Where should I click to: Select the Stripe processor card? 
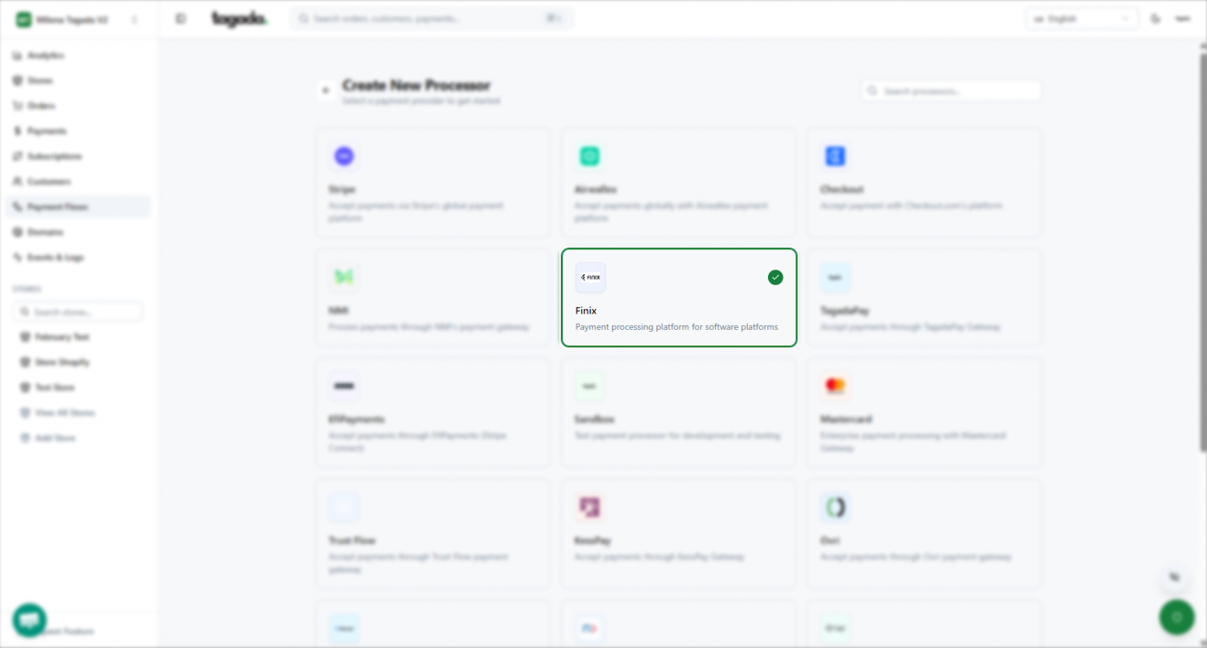pos(433,183)
